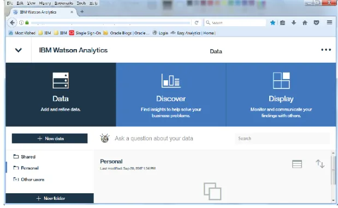
Task: Open the Most Visited bookmark
Action: pos(22,33)
